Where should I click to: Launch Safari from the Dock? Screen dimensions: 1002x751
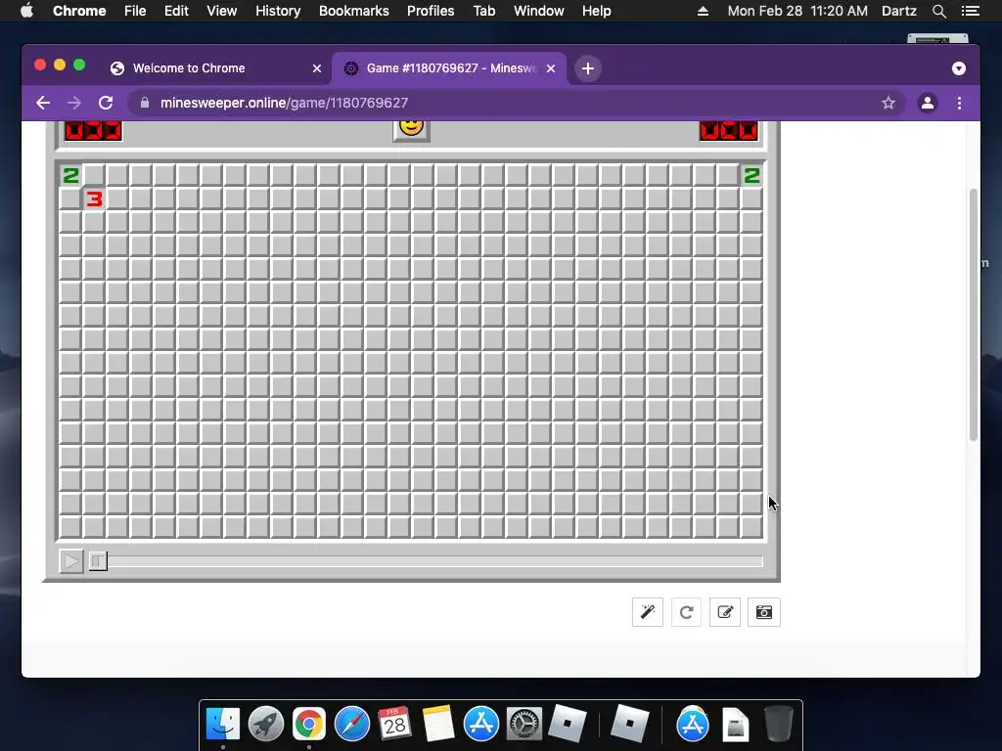352,724
